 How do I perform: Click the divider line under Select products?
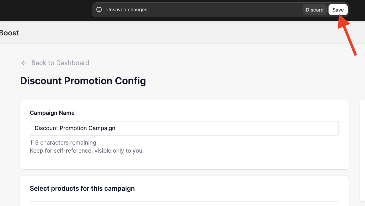coord(184,201)
